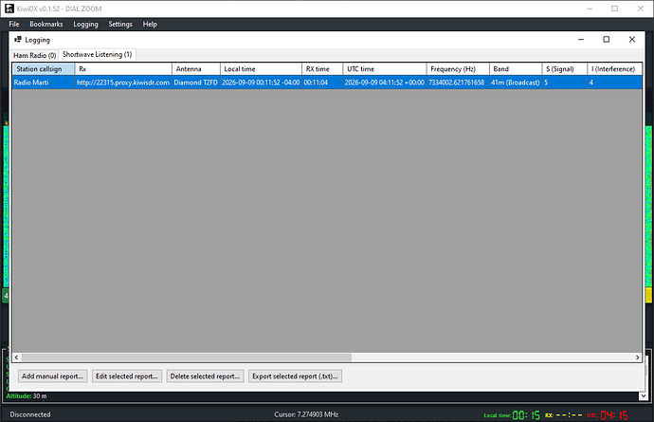The width and height of the screenshot is (654, 422).
Task: Sort by S (Signal) column header
Action: [x=564, y=69]
